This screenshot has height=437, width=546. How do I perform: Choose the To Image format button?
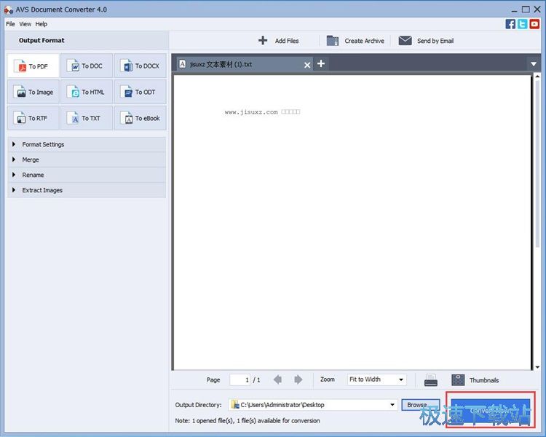click(33, 92)
